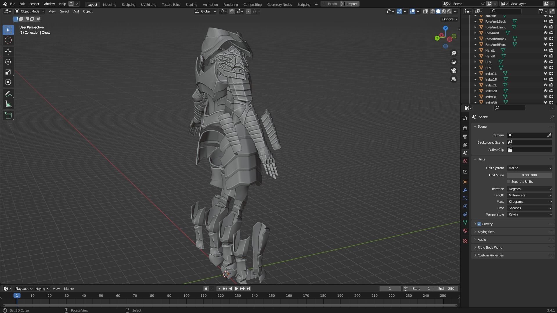Select the Scale tool
This screenshot has height=313, width=557.
click(8, 72)
